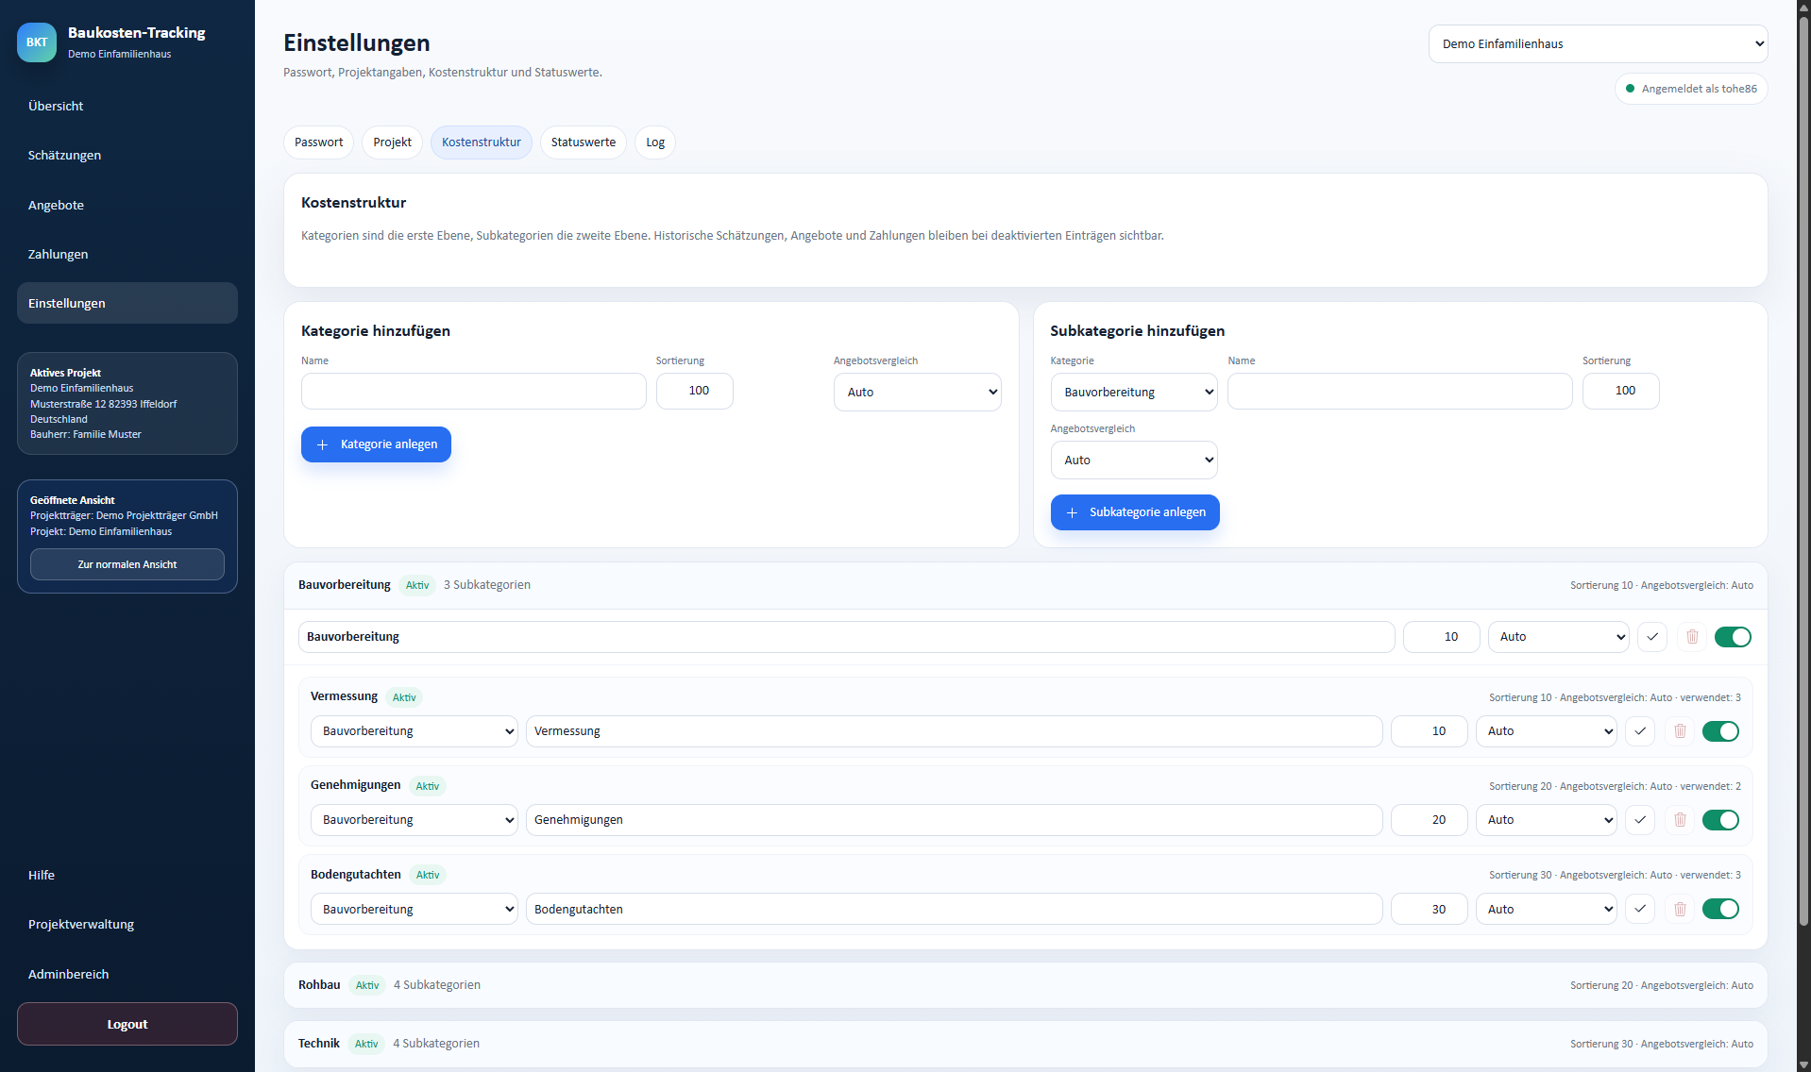Click the Zur normalen Ansicht button
Image resolution: width=1811 pixels, height=1072 pixels.
(x=127, y=564)
